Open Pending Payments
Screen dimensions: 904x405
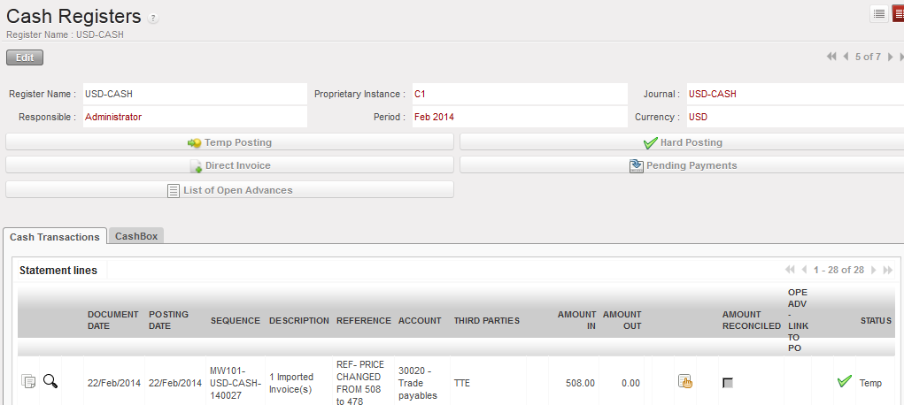coord(682,165)
